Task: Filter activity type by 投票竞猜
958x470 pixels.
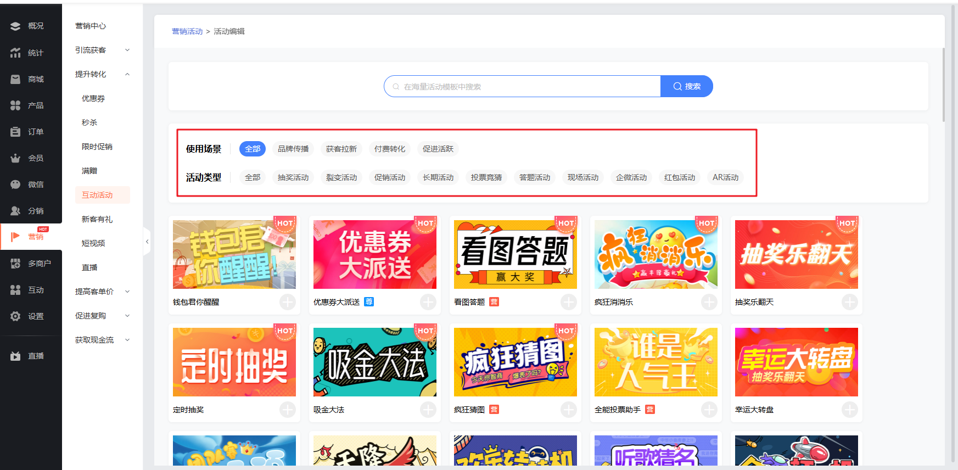Action: pos(486,177)
